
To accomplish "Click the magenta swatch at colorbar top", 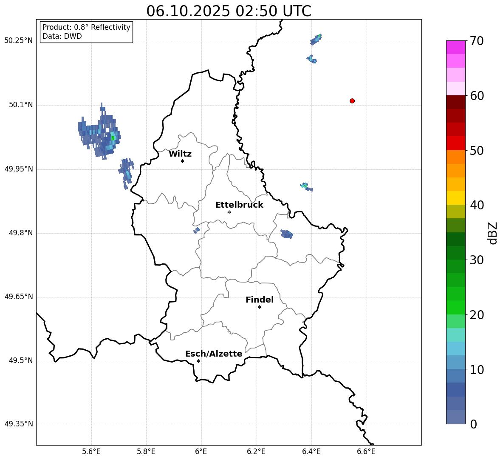I will (455, 47).
